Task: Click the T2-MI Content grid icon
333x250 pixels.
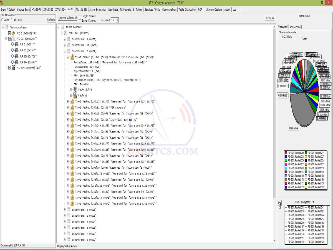Action: click(x=62, y=27)
